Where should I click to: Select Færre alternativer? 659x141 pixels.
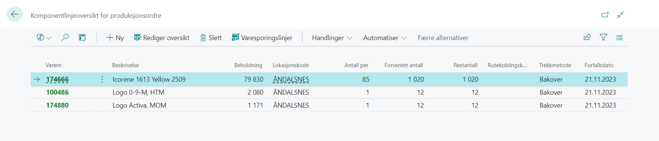(443, 38)
